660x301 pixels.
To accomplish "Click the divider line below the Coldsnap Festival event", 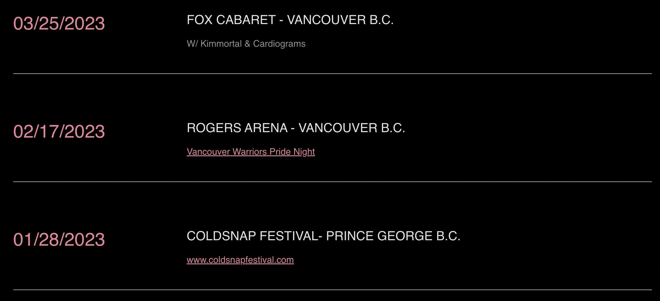I will [x=332, y=290].
